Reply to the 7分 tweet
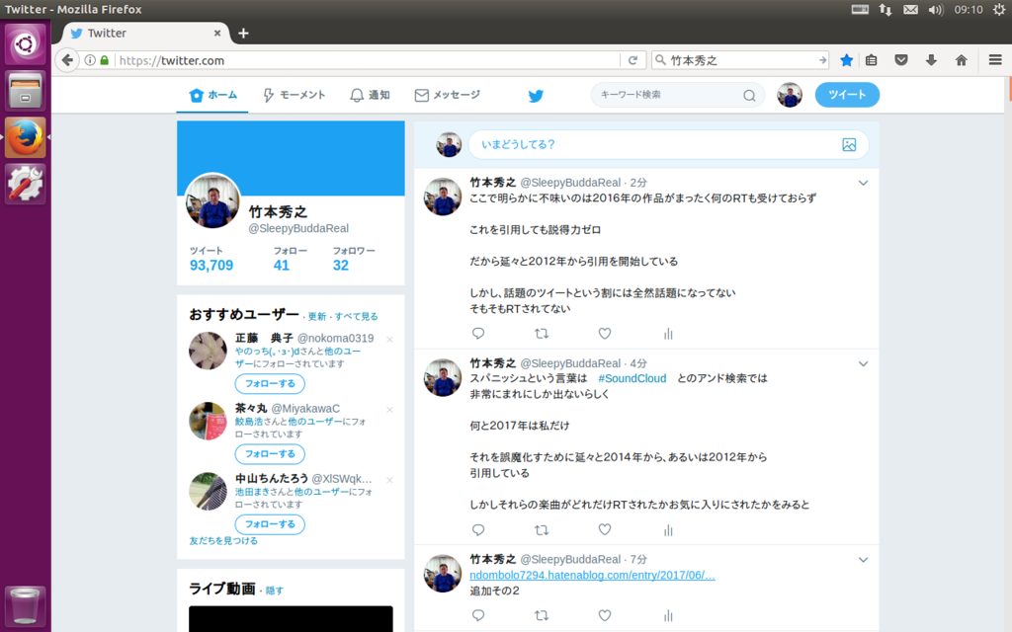1012x632 pixels. pyautogui.click(x=478, y=615)
